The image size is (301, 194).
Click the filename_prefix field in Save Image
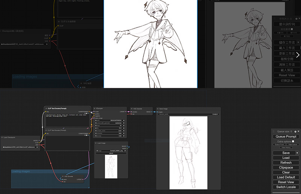coord(188,114)
